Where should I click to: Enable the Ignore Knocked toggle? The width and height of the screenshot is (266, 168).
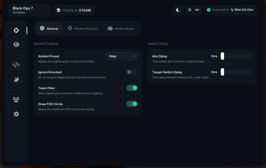tap(132, 72)
